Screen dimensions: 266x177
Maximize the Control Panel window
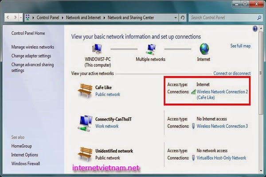tap(245, 4)
